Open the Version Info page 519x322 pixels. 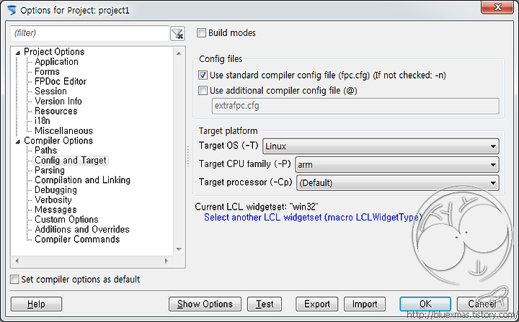coord(58,101)
